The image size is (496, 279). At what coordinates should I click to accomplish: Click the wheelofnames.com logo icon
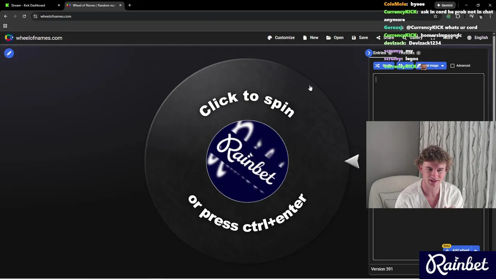pos(9,38)
